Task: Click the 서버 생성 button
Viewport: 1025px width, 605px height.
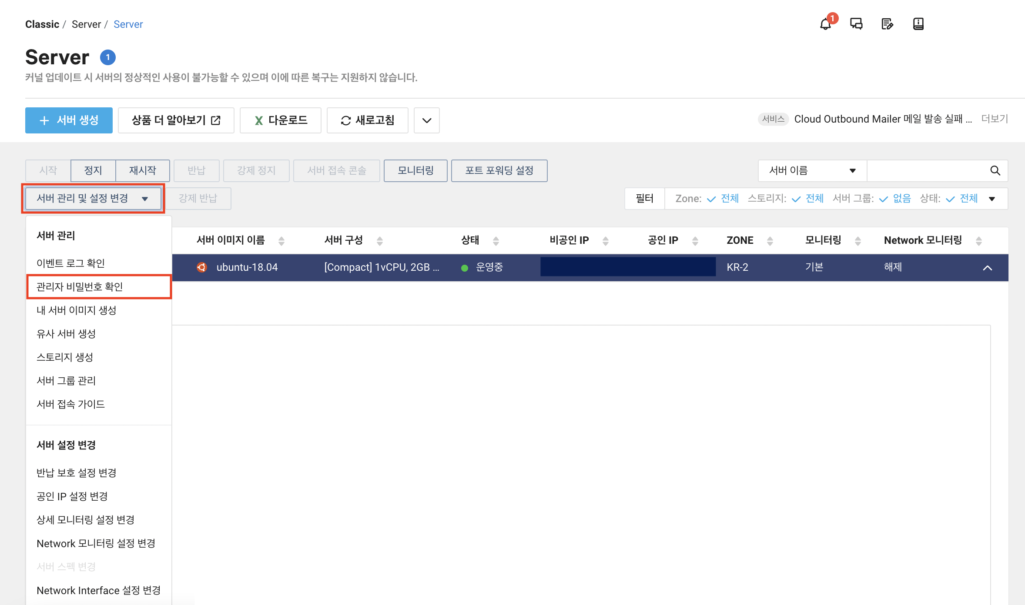Action: (69, 120)
